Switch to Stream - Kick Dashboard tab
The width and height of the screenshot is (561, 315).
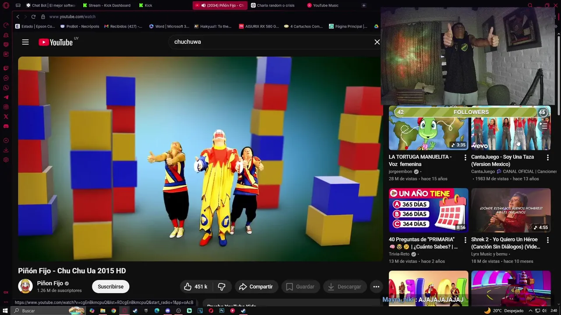107,5
